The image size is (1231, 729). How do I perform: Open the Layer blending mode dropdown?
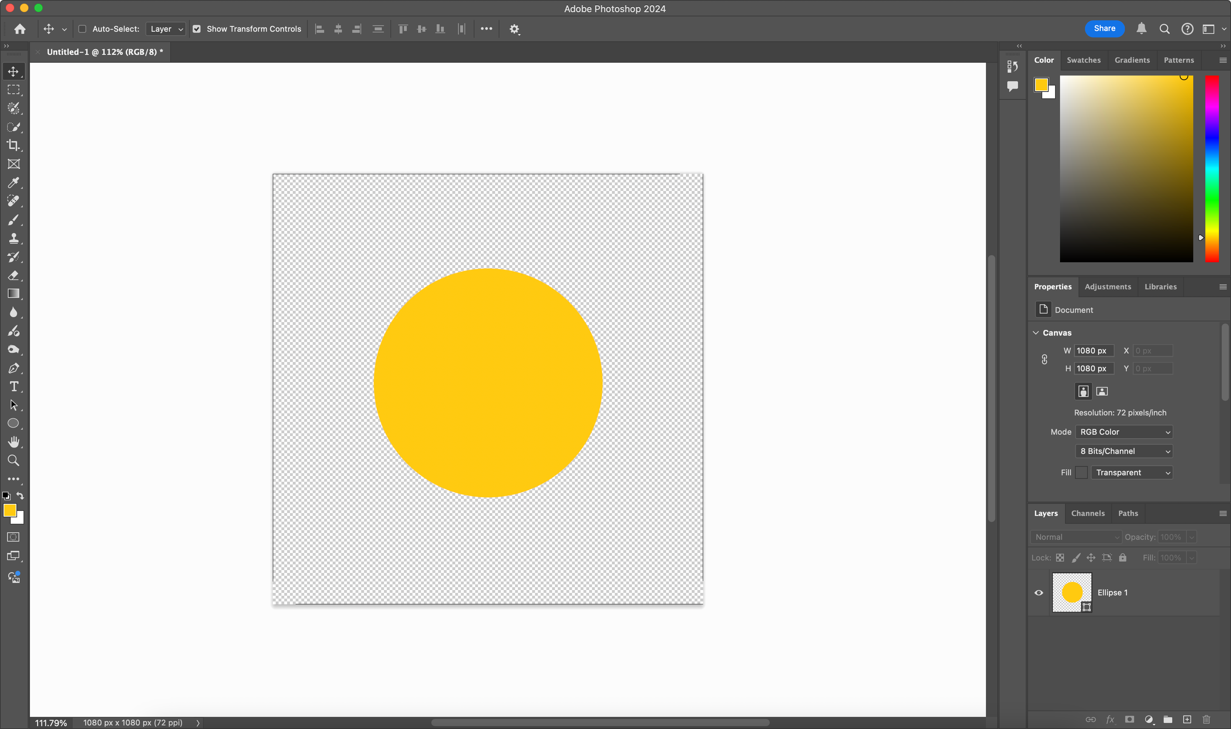pyautogui.click(x=1075, y=537)
